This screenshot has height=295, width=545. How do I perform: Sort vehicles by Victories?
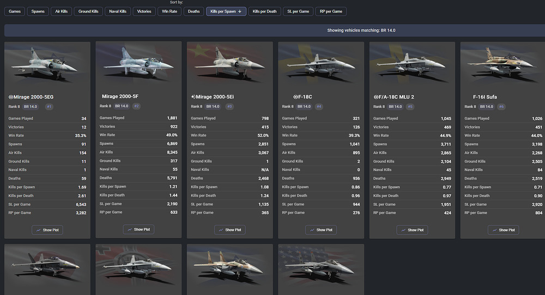(x=144, y=11)
